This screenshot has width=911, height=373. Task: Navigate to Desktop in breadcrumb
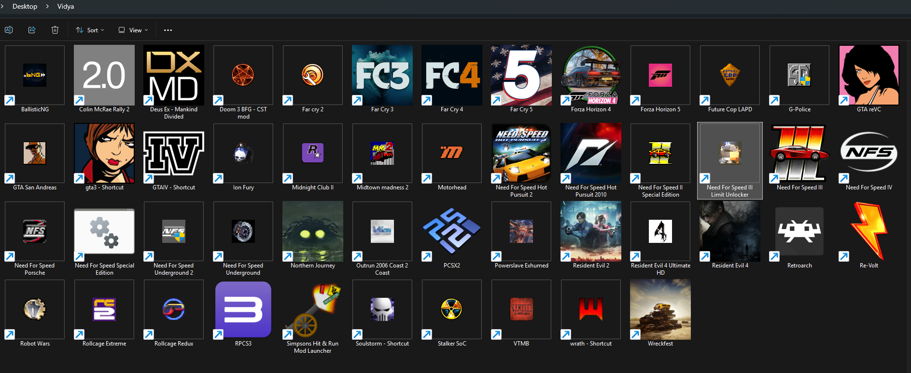pos(25,6)
